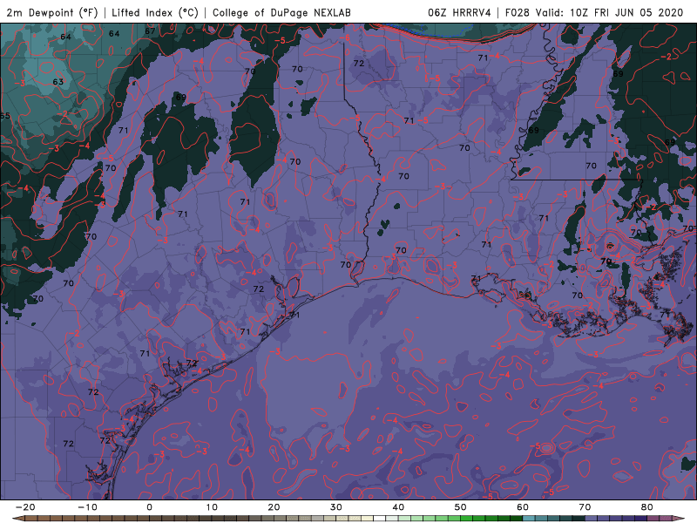Click the colorbar tick label '10'
Viewport: 697px width, 523px height.
(212, 507)
